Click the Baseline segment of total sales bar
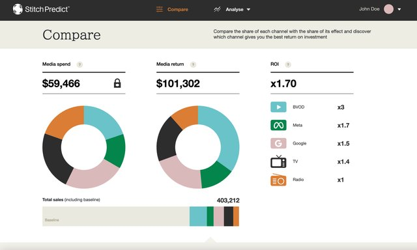Screen dimensions: 417x250 pos(116,216)
